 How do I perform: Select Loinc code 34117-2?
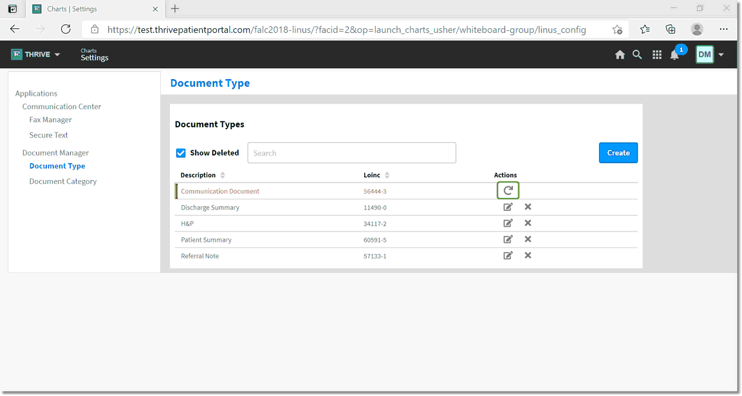tap(375, 224)
